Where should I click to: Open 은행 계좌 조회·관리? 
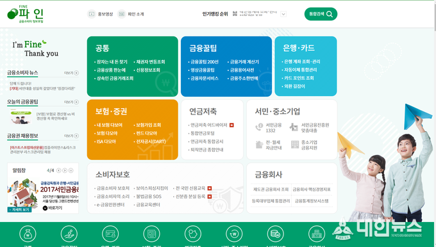coord(301,61)
